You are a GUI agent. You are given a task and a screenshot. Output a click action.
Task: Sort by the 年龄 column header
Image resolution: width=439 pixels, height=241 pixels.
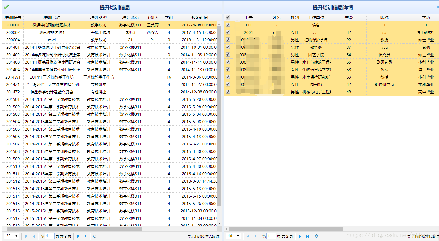(x=349, y=17)
